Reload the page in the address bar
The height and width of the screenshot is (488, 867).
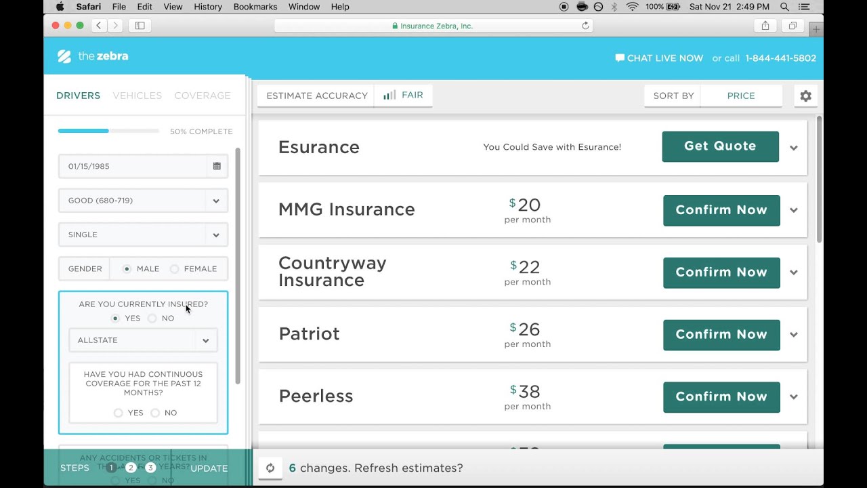585,26
